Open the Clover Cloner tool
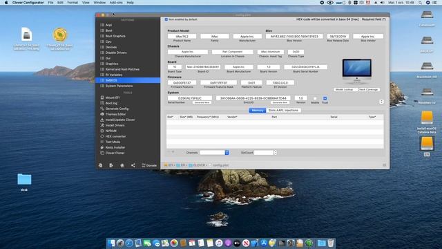 (115, 153)
